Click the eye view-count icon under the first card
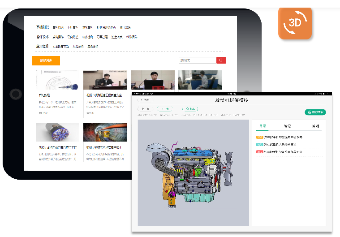340x237 pixels. pyautogui.click(x=40, y=113)
